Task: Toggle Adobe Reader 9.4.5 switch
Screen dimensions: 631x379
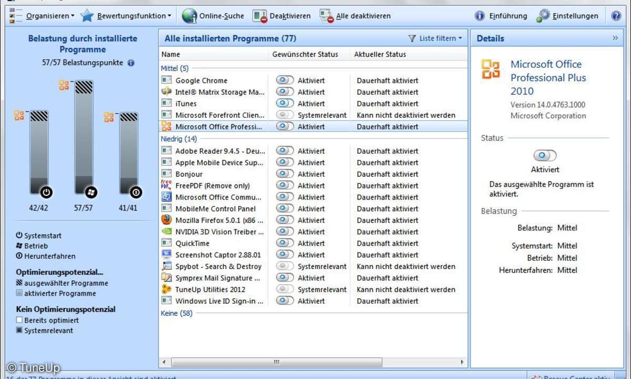Action: pyautogui.click(x=285, y=151)
